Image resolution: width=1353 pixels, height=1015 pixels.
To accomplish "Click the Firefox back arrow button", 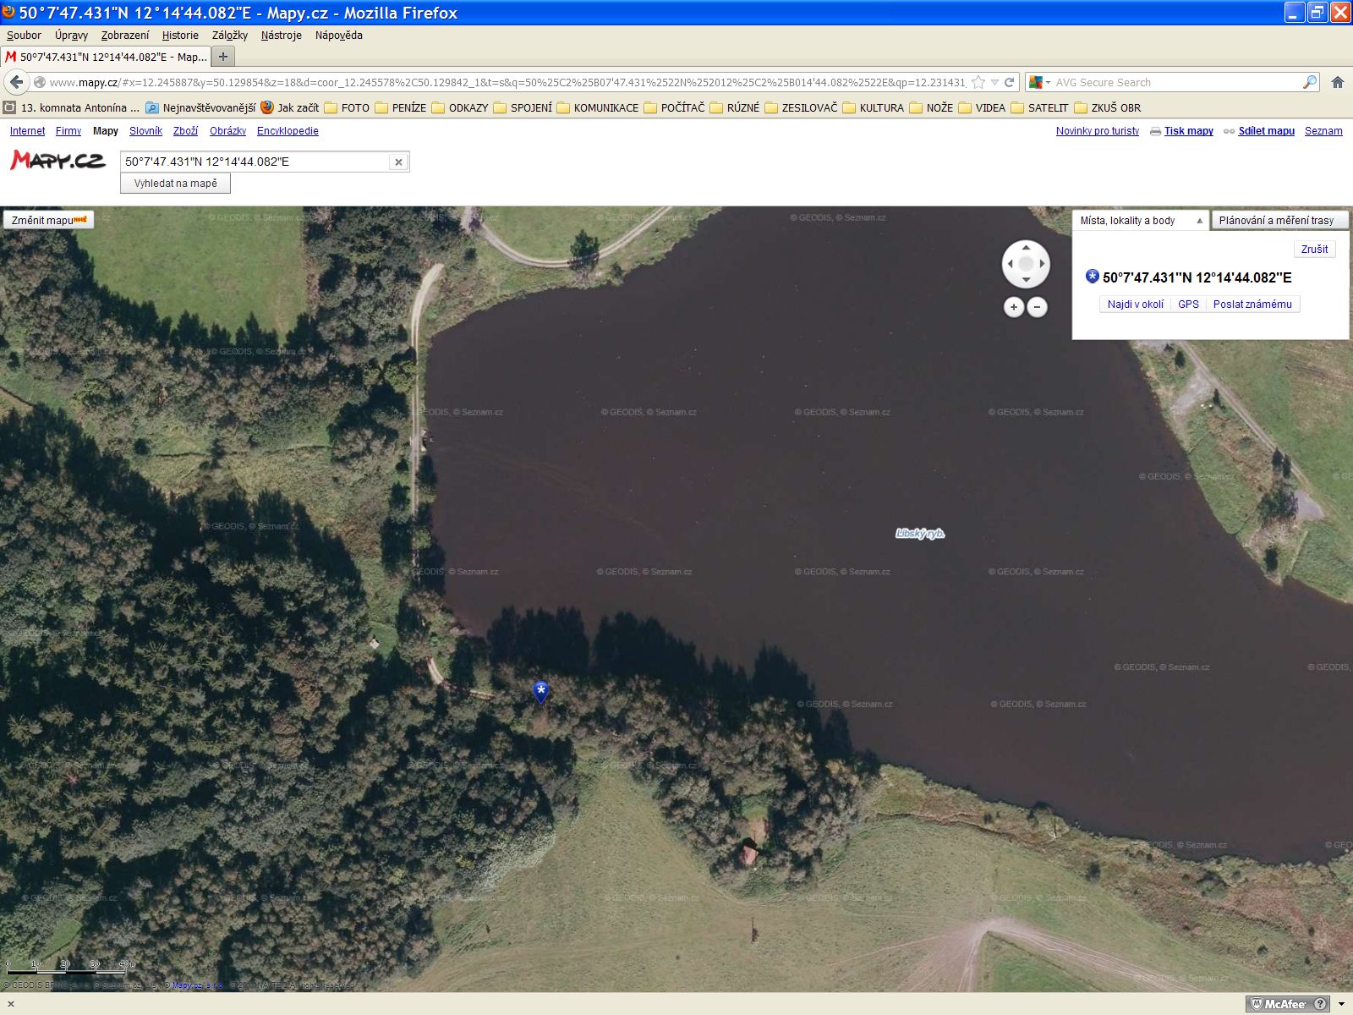I will point(16,82).
